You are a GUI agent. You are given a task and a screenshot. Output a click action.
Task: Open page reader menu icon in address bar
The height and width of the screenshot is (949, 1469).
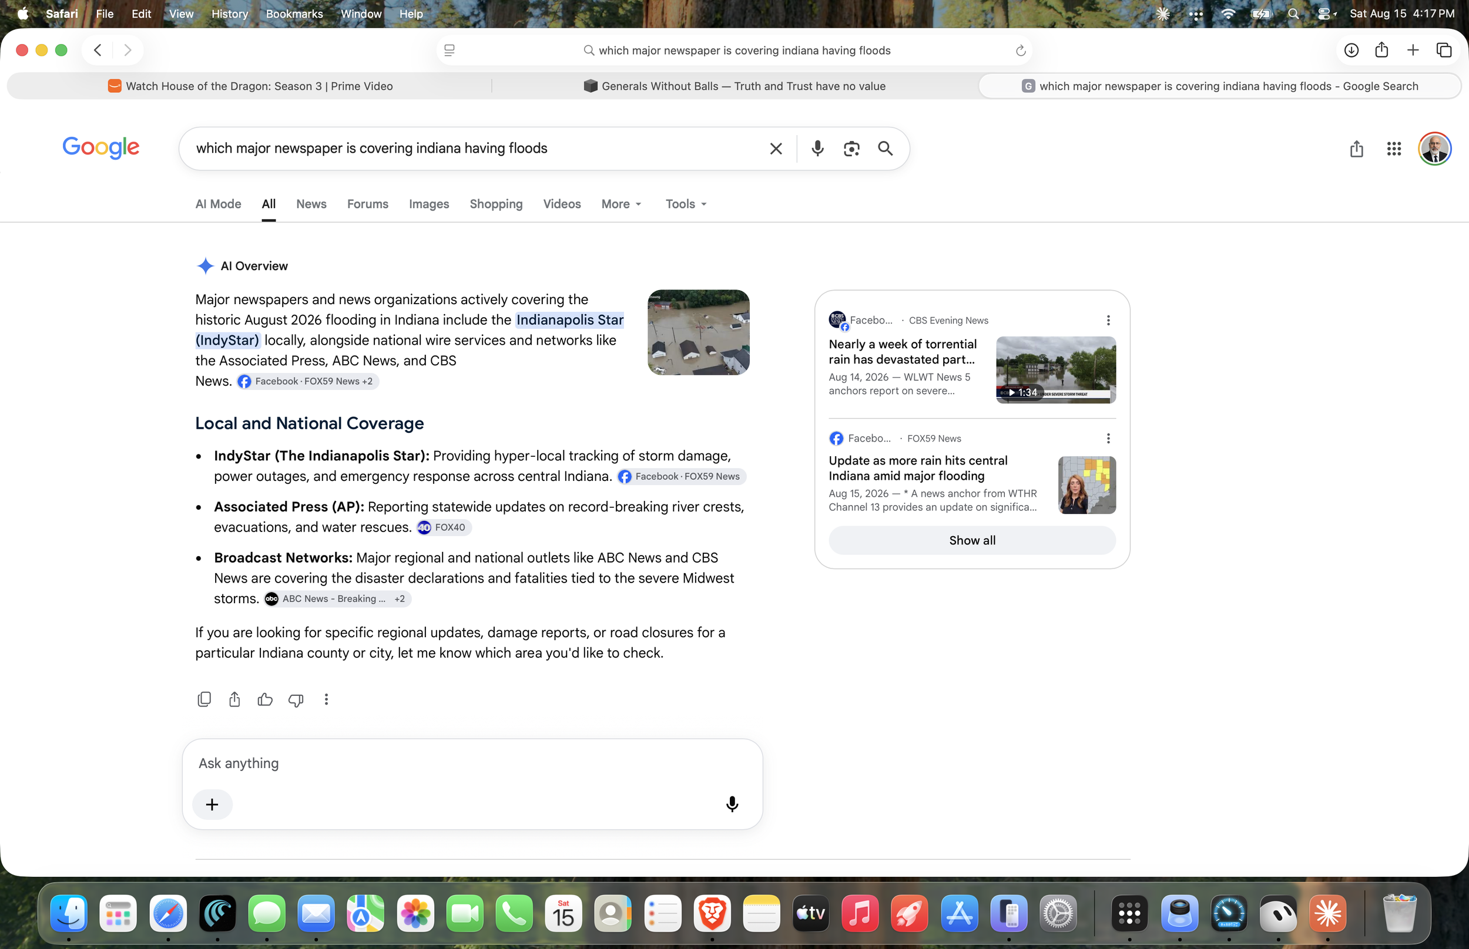coord(450,51)
